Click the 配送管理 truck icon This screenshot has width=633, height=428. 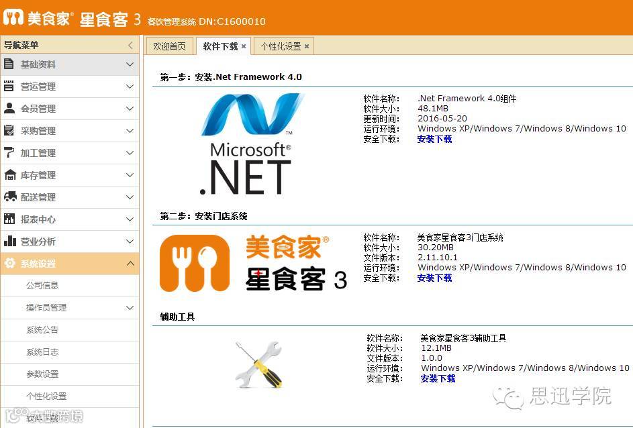tap(10, 197)
